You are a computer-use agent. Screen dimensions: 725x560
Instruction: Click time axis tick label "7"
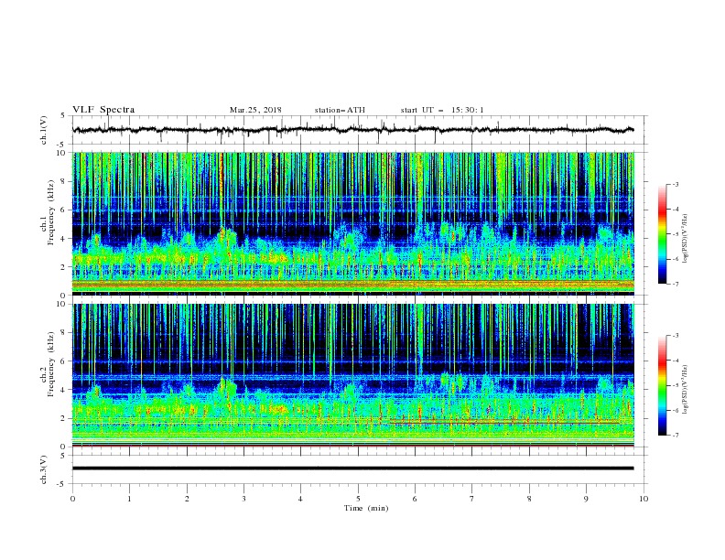tap(472, 499)
